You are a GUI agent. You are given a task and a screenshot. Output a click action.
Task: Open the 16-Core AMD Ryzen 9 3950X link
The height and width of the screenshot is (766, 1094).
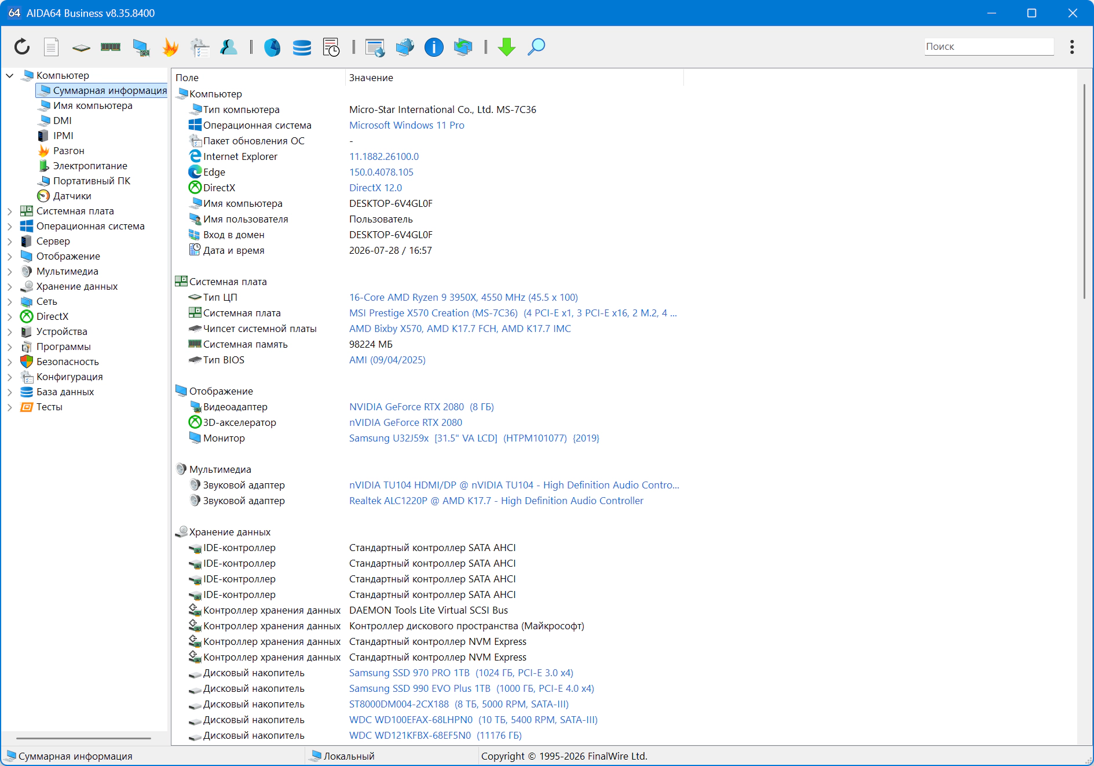click(463, 297)
